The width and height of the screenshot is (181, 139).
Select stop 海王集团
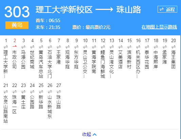[174, 59]
